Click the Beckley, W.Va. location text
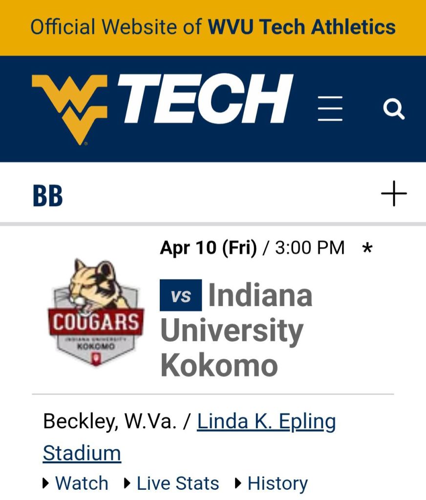The width and height of the screenshot is (426, 500). click(109, 421)
